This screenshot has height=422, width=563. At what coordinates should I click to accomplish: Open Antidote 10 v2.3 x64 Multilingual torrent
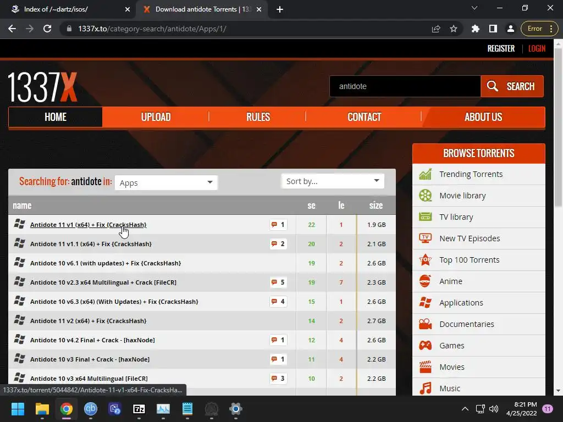click(x=103, y=282)
